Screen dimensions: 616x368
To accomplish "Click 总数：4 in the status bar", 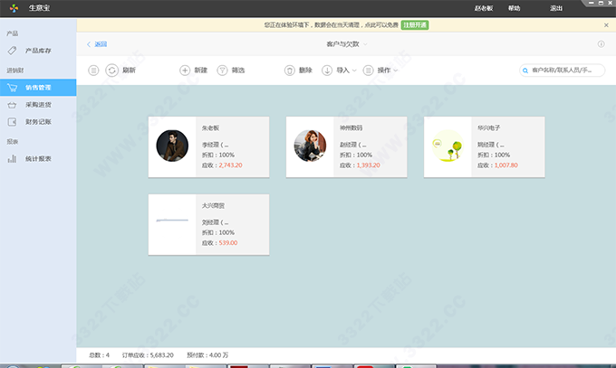I will click(x=99, y=355).
